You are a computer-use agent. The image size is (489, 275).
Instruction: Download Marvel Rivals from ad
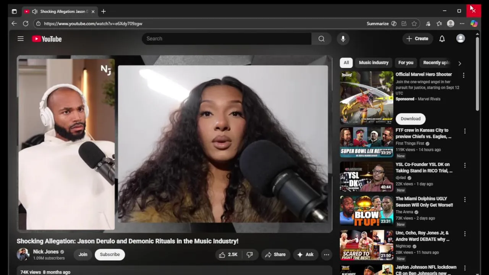pos(410,119)
